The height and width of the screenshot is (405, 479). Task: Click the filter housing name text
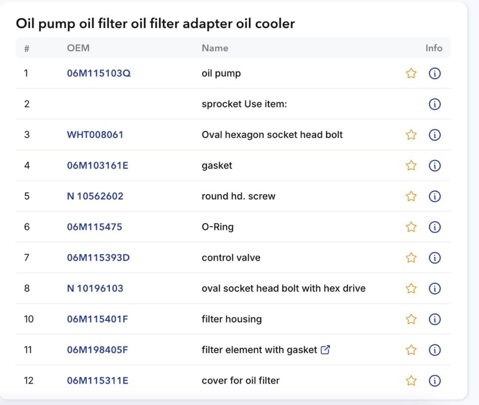pyautogui.click(x=232, y=319)
